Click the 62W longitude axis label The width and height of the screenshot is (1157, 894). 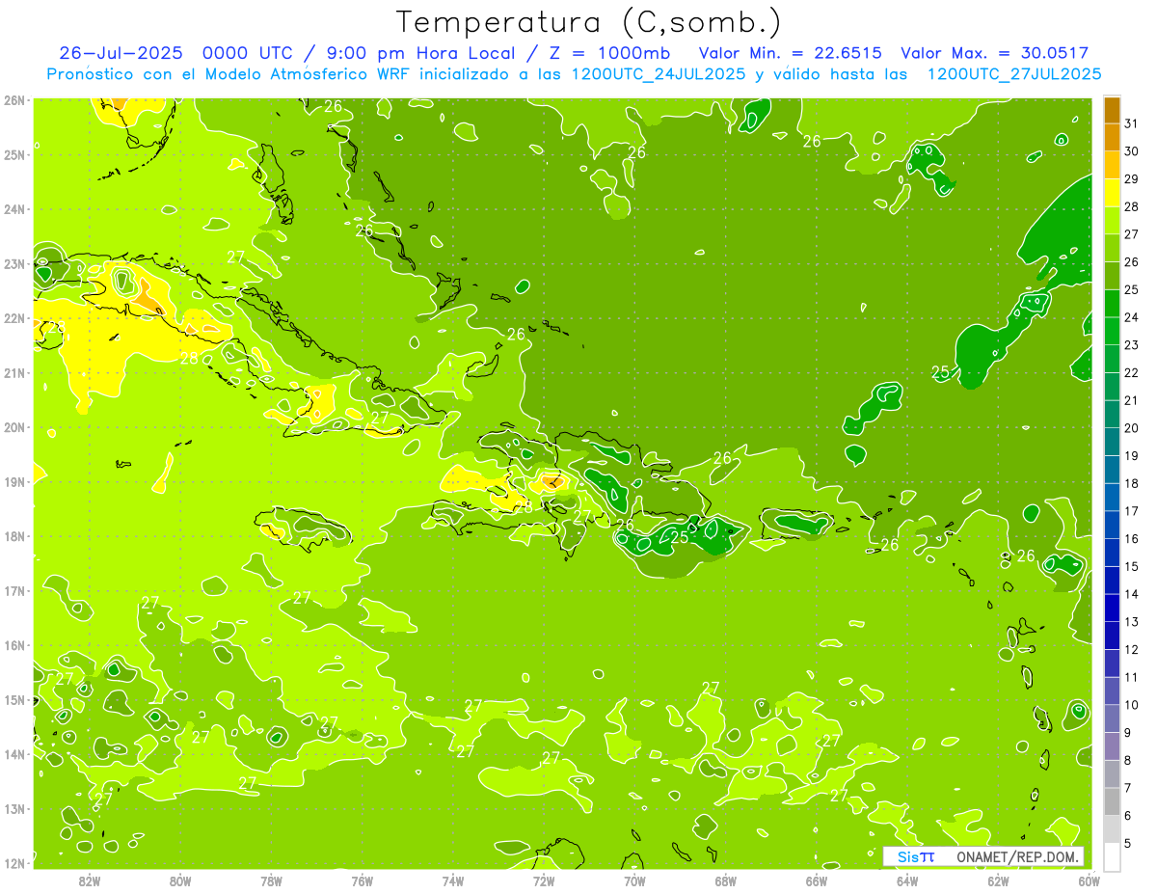[x=999, y=880]
